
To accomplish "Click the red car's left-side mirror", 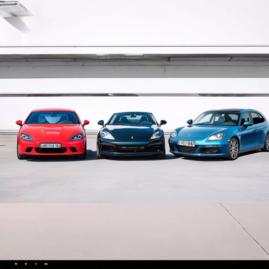I will [x=19, y=123].
